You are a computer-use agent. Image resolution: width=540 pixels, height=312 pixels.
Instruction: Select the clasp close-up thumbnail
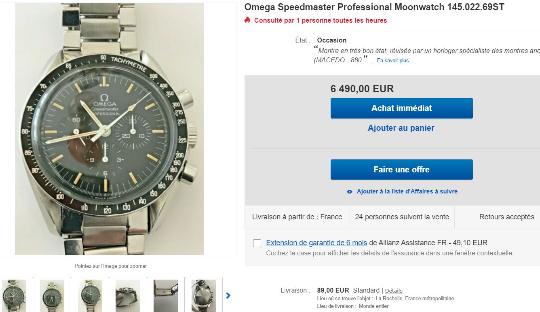166,295
